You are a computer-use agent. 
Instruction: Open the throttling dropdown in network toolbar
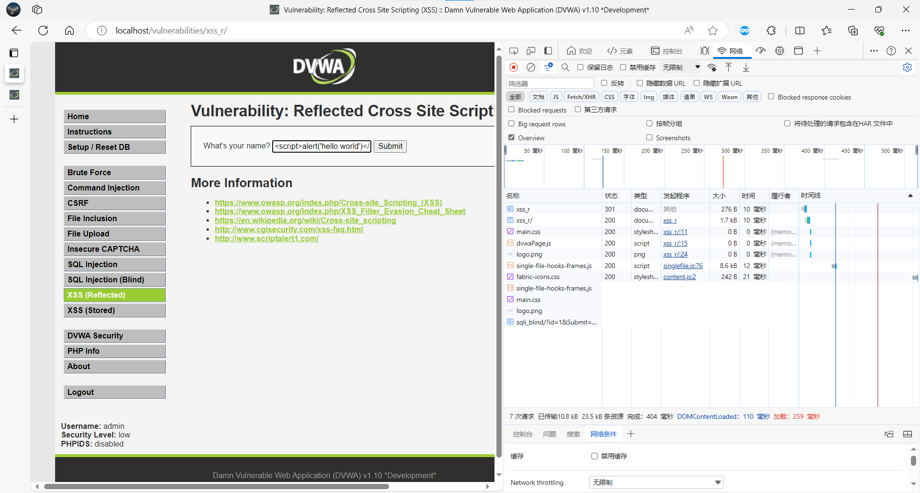point(681,67)
